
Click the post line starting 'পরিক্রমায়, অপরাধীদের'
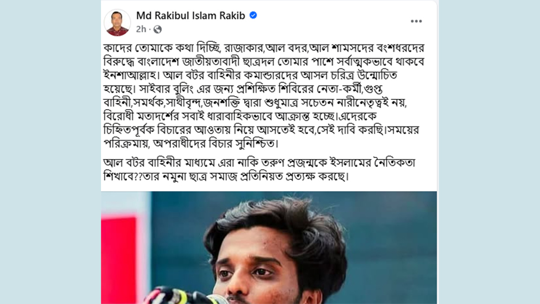[190, 143]
